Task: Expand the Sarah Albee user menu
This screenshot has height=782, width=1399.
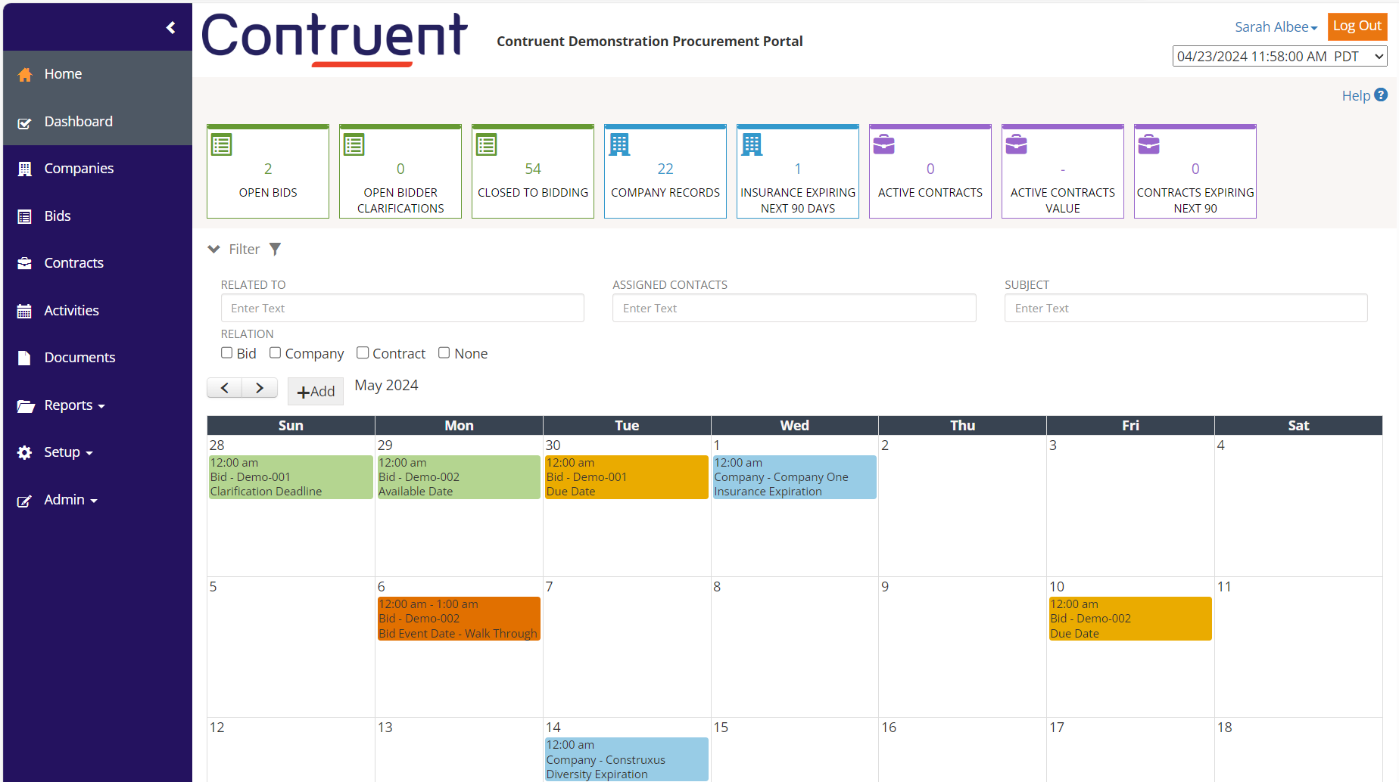Action: click(1276, 27)
